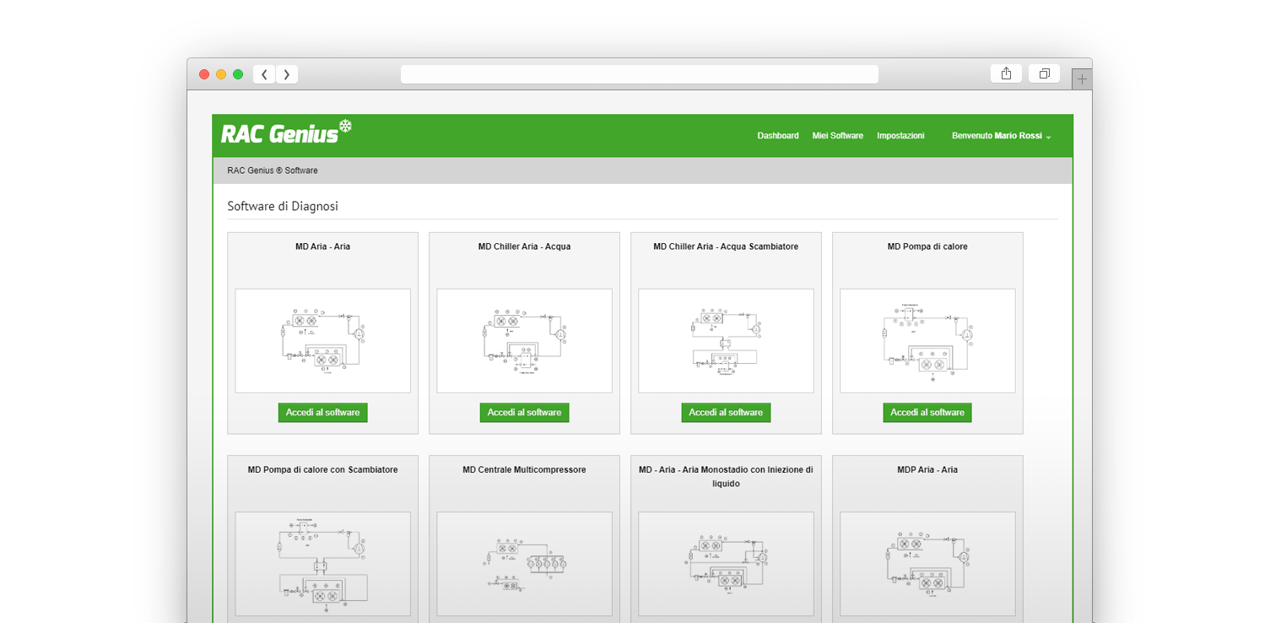
Task: Select the MD Chiller Aria - Acqua diagram thumbnail
Action: tap(524, 341)
